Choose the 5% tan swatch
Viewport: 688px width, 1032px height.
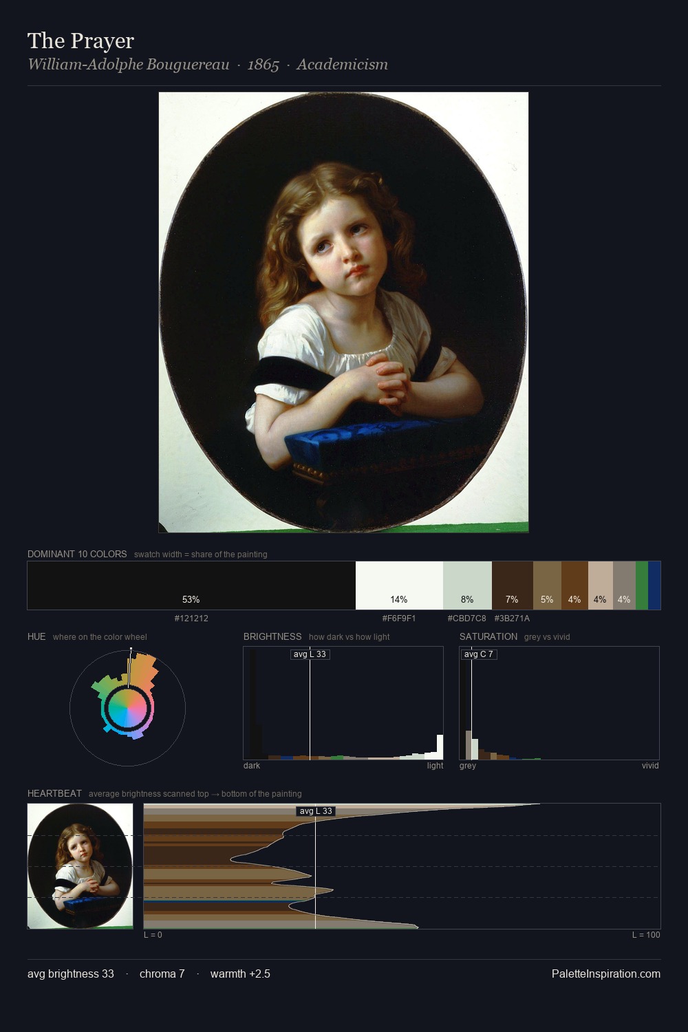click(547, 585)
